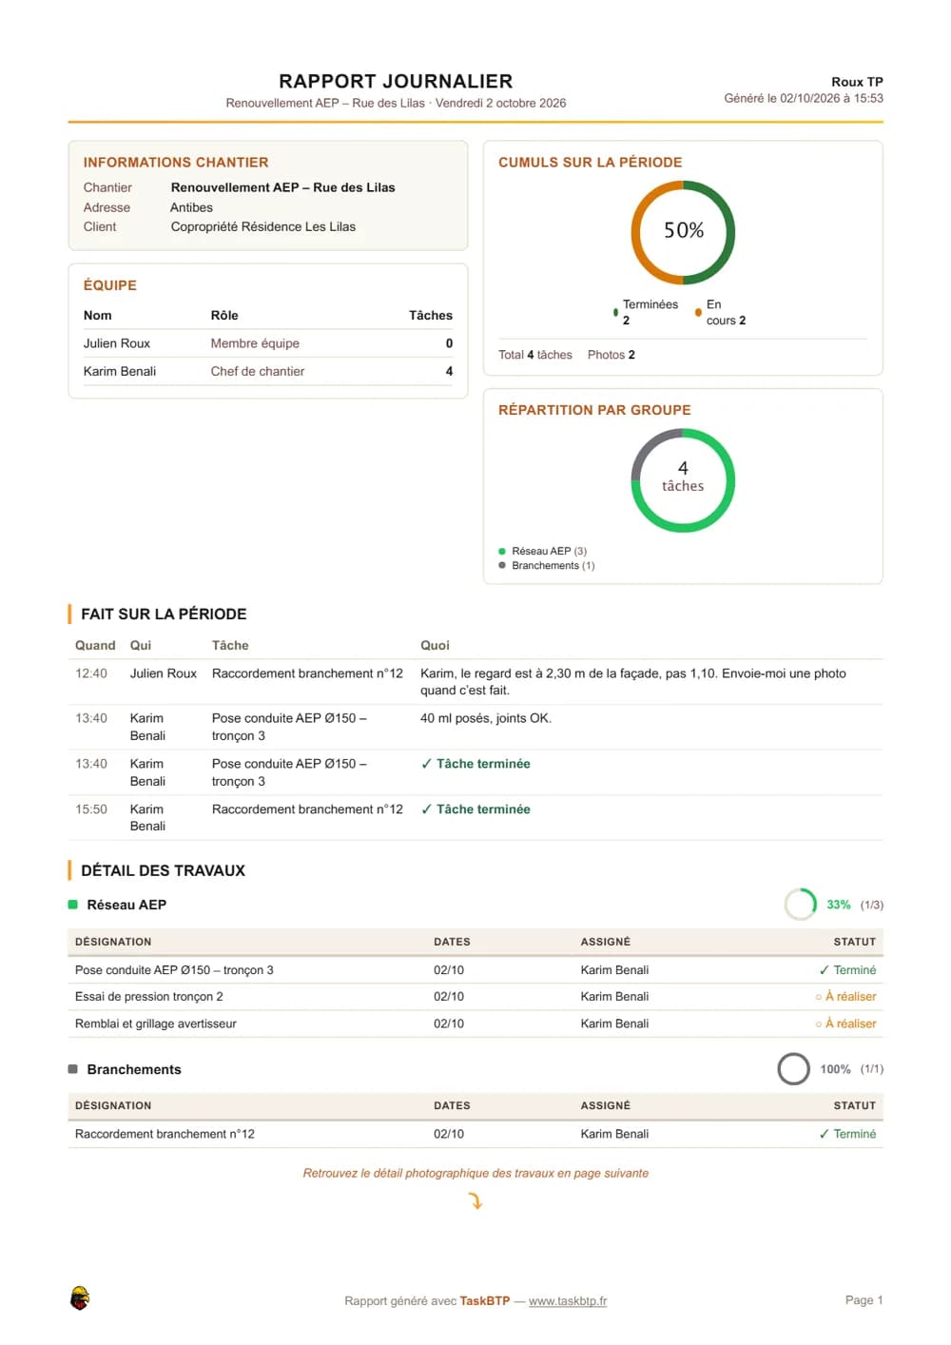Click the 'FAIT SUR LA PÉRIODE' section heading

164,614
